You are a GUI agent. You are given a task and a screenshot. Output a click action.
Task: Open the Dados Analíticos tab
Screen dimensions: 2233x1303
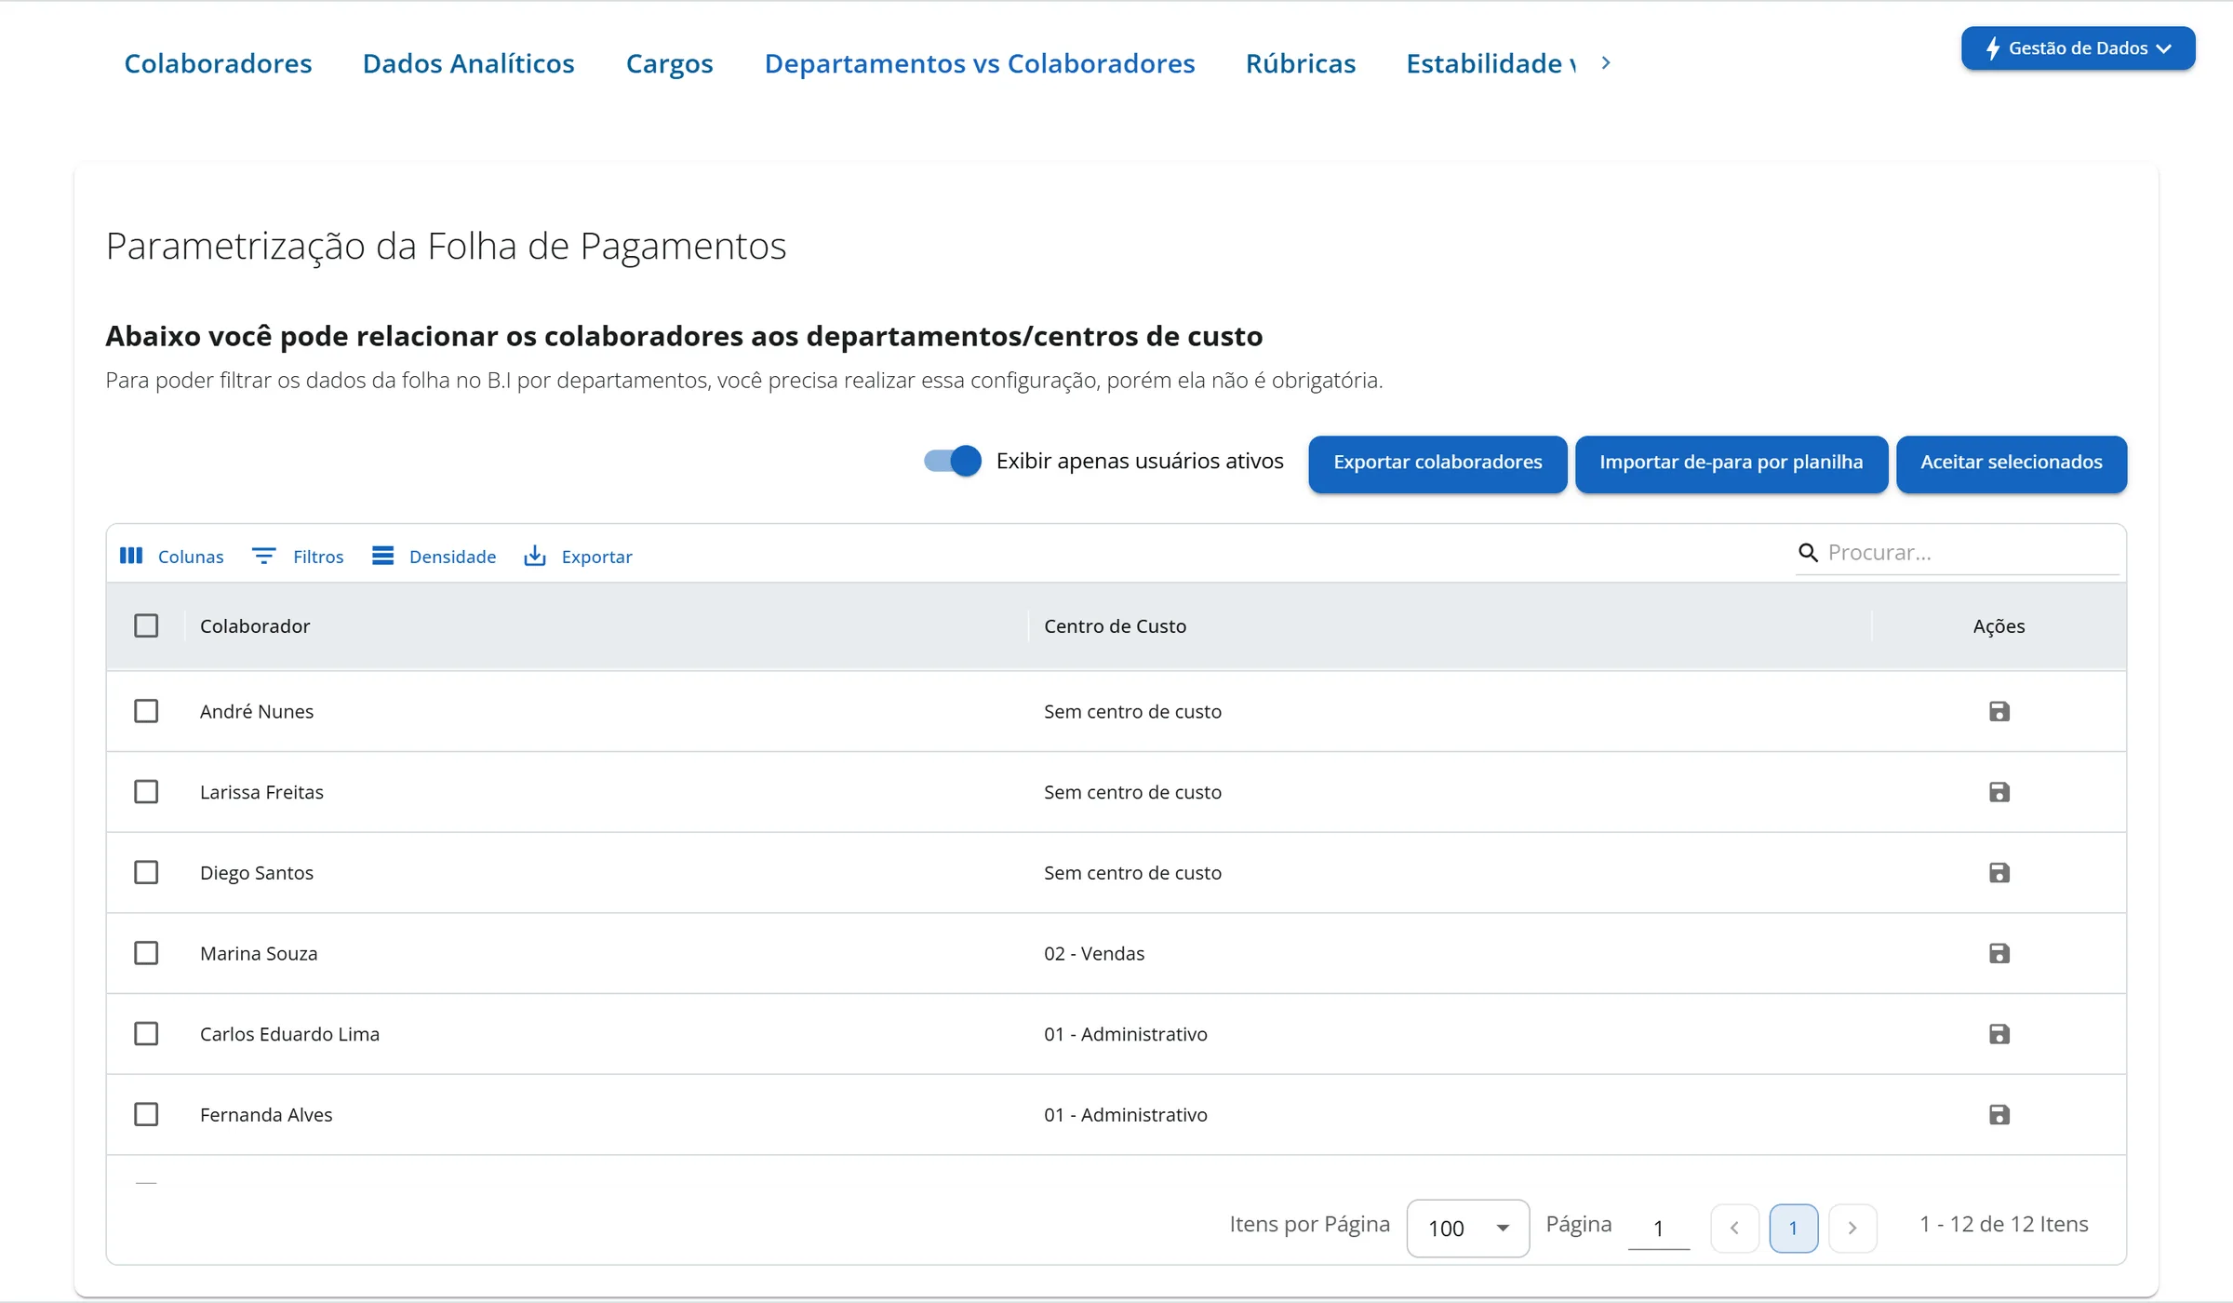(x=468, y=63)
